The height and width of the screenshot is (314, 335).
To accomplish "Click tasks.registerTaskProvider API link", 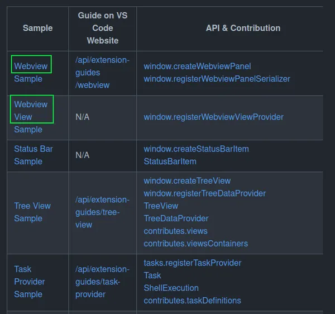I will [193, 263].
